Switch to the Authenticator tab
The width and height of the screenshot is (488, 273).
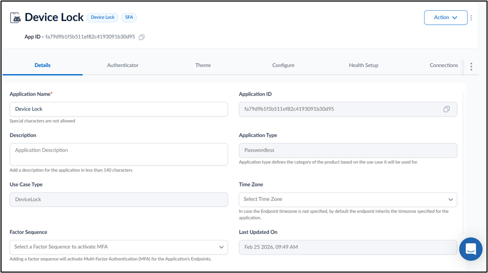tap(123, 65)
